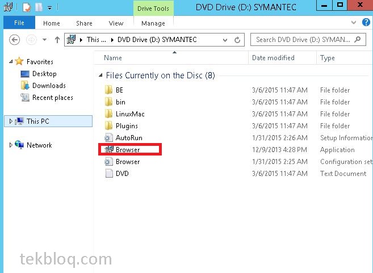Open the recent locations dropdown arrow
The image size is (373, 273).
44,40
